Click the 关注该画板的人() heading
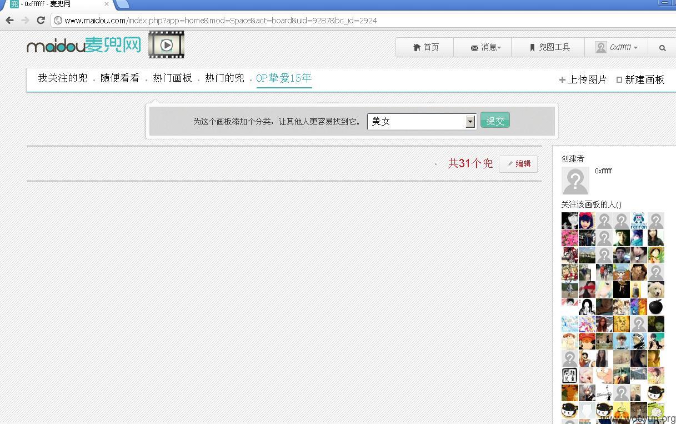676x424 pixels. click(592, 204)
